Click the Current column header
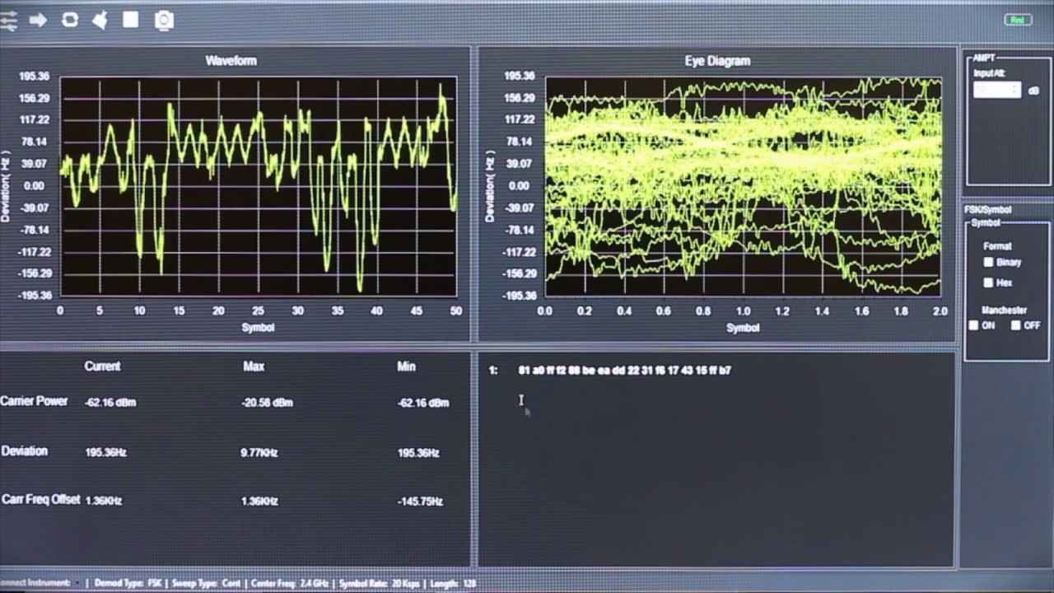The image size is (1054, 593). (102, 367)
